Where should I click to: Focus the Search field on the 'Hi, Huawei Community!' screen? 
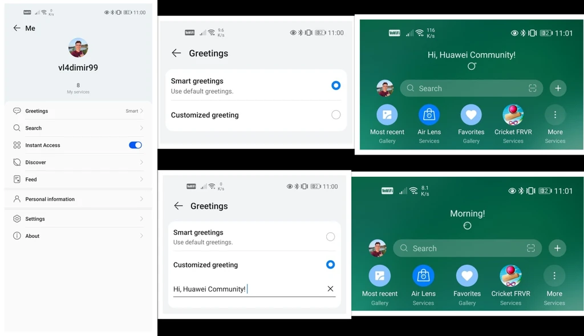pyautogui.click(x=472, y=88)
